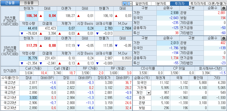Click the stacked-panel layout icon beside 일반차트
Screen dimensions: 227x111
coord(124,3)
